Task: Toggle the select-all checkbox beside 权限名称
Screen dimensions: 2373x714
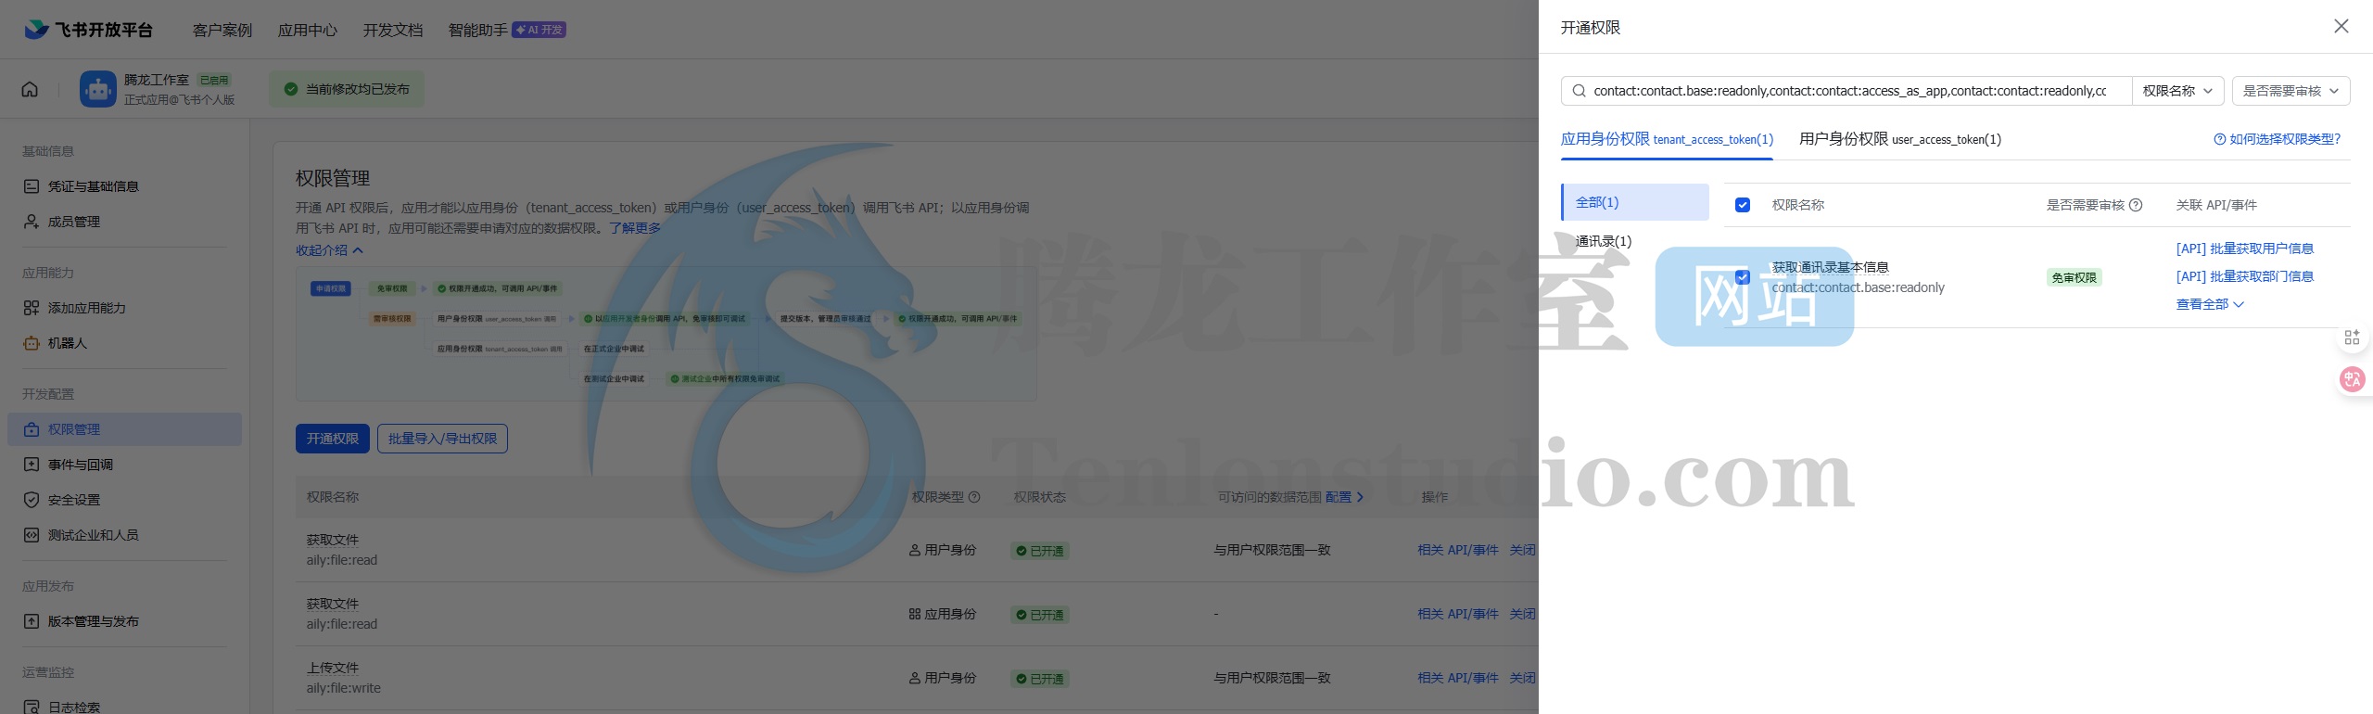Action: pyautogui.click(x=1743, y=205)
